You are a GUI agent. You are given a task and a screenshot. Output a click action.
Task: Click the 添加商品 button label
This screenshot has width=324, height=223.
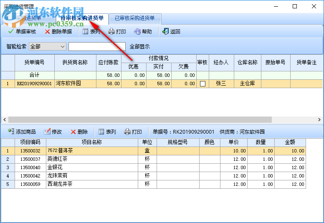[25, 132]
